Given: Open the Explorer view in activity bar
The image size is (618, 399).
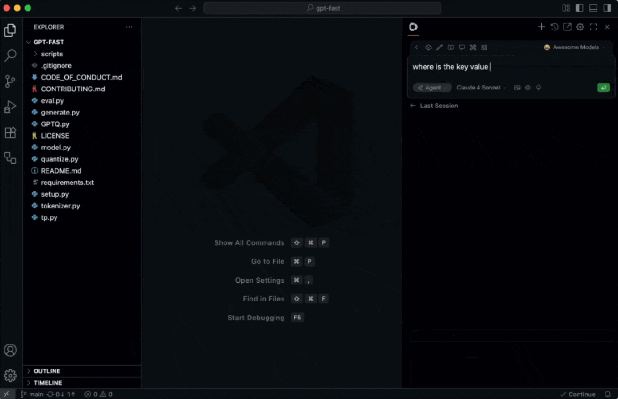Looking at the screenshot, I should pyautogui.click(x=10, y=30).
